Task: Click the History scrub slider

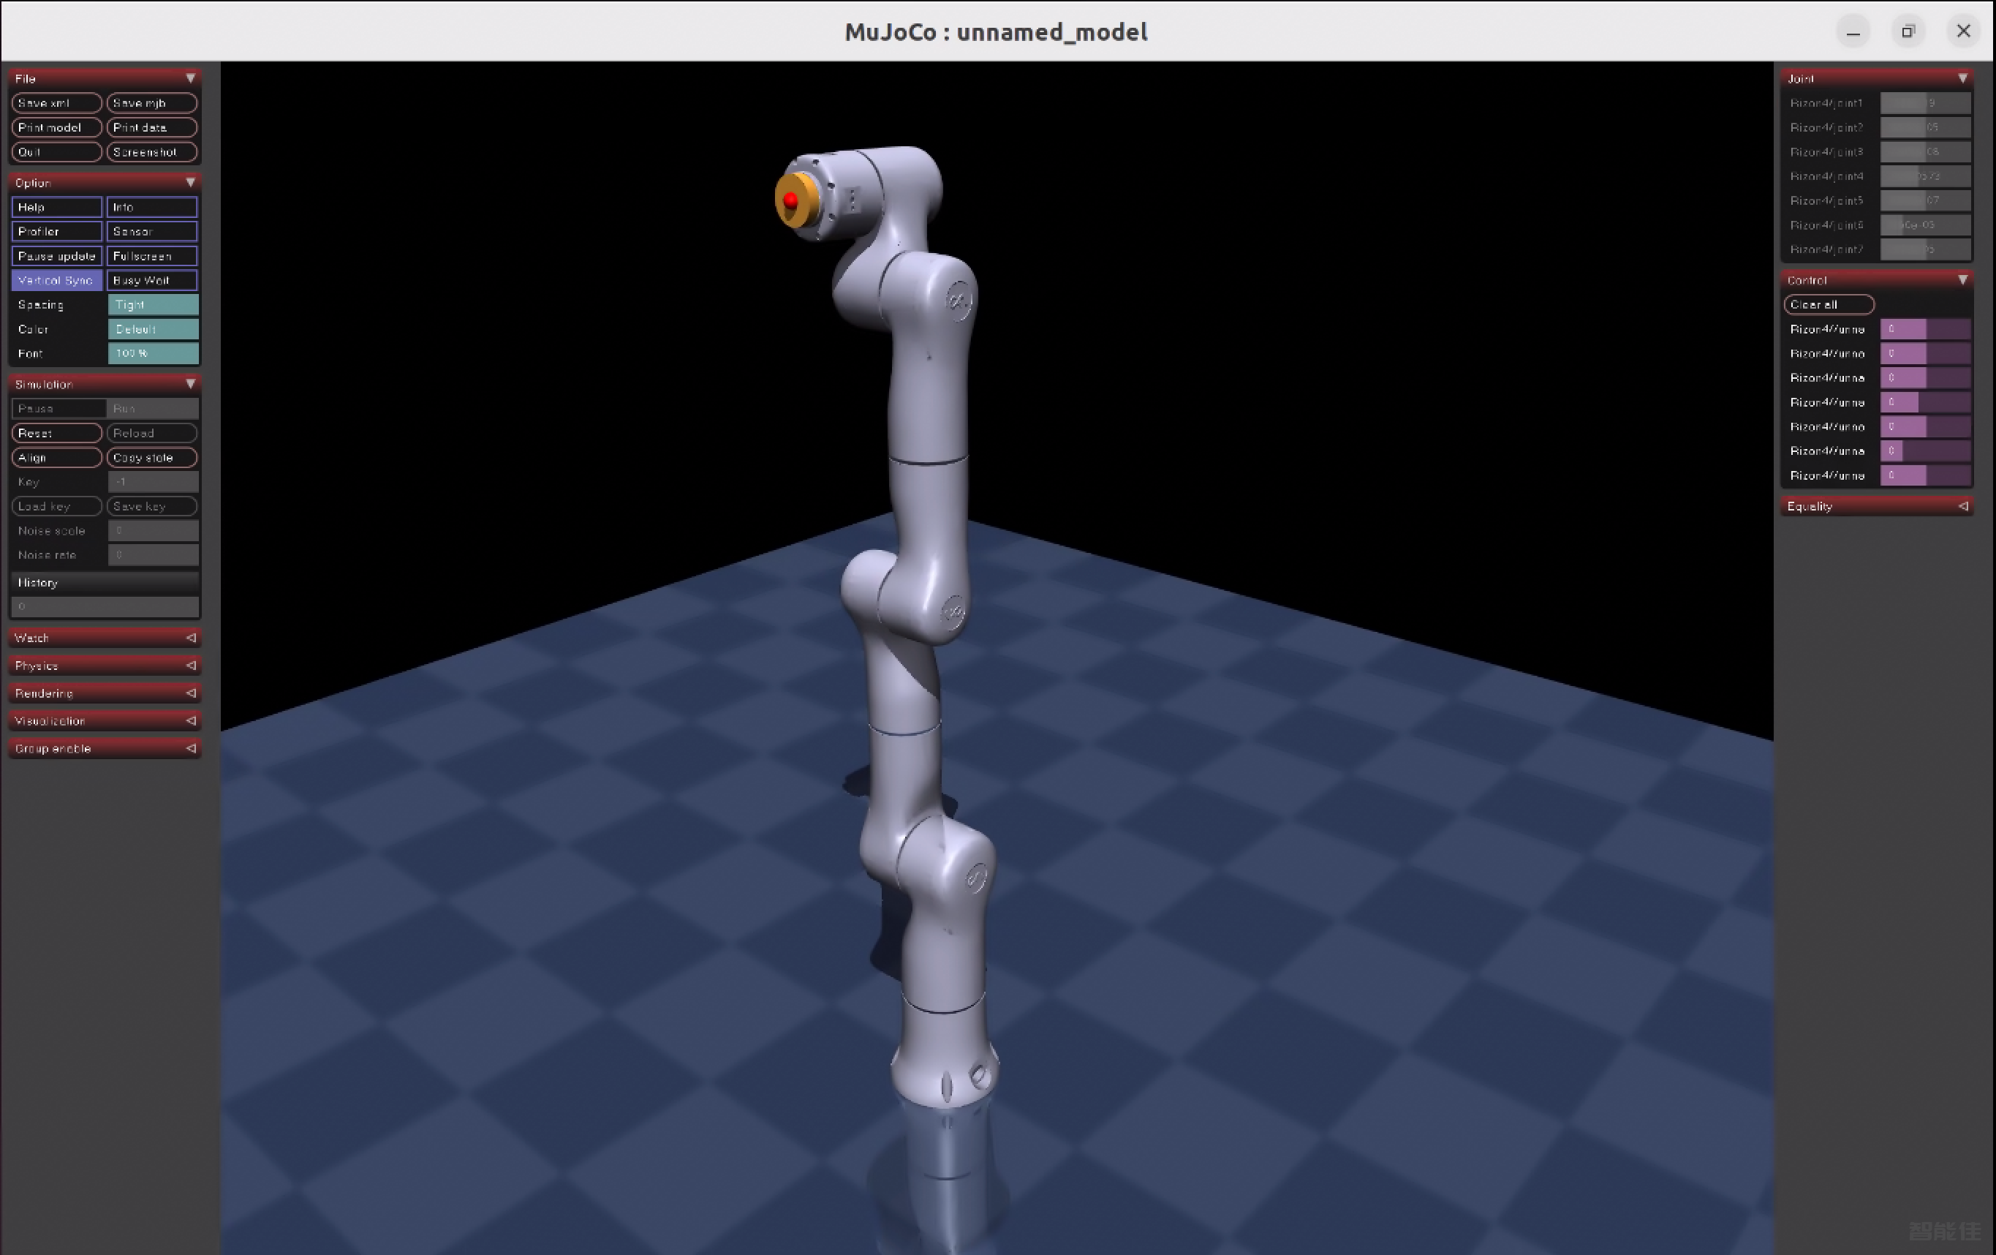Action: (x=105, y=607)
